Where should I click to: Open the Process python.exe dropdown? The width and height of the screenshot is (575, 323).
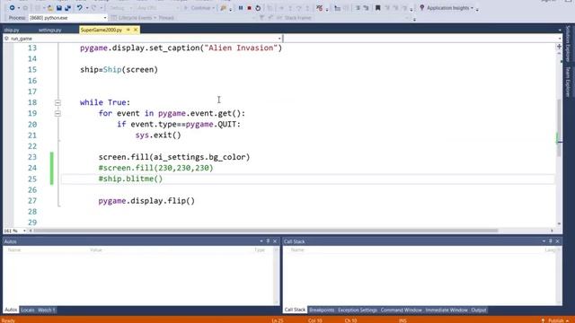105,18
